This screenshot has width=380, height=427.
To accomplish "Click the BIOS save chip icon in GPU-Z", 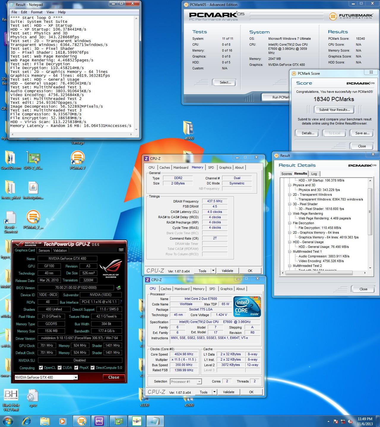I will tap(118, 288).
